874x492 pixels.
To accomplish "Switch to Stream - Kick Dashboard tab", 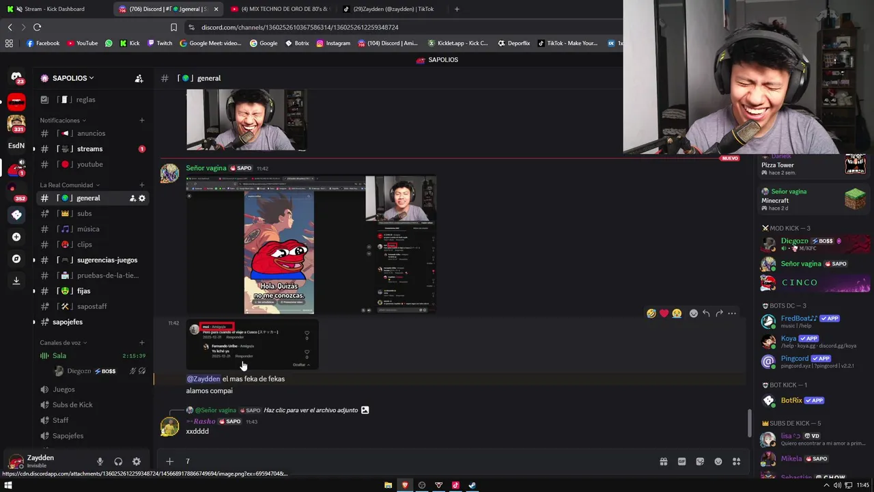I will click(55, 9).
